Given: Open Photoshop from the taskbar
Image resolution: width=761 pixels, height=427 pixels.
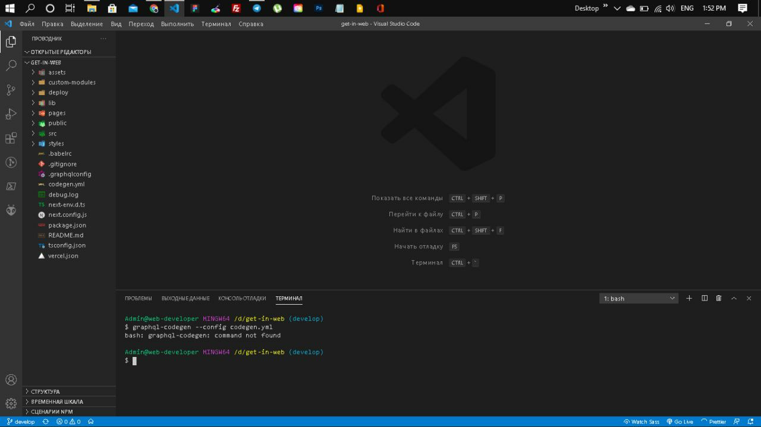Looking at the screenshot, I should pyautogui.click(x=319, y=8).
